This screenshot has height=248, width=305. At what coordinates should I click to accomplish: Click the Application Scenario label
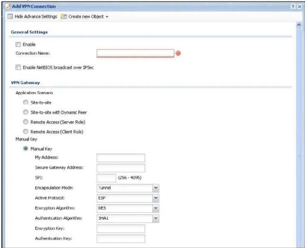34,93
